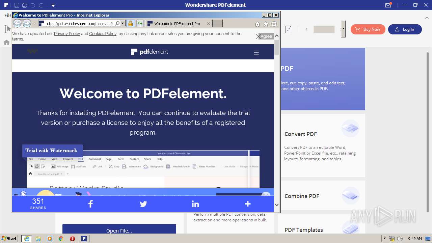
Task: Open the file explorer folder taskbar icon
Action: [x=38, y=239]
